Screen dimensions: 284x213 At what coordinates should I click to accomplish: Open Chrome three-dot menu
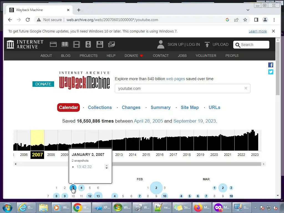(274, 20)
